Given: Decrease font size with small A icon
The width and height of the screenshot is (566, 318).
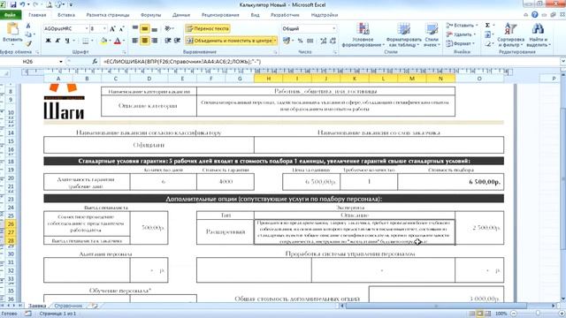Looking at the screenshot, I should pos(122,28).
